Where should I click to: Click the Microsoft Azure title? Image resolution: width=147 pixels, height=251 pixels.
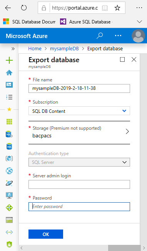pyautogui.click(x=27, y=36)
